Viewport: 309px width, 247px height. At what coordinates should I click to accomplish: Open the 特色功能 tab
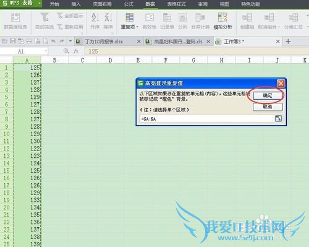point(250,4)
